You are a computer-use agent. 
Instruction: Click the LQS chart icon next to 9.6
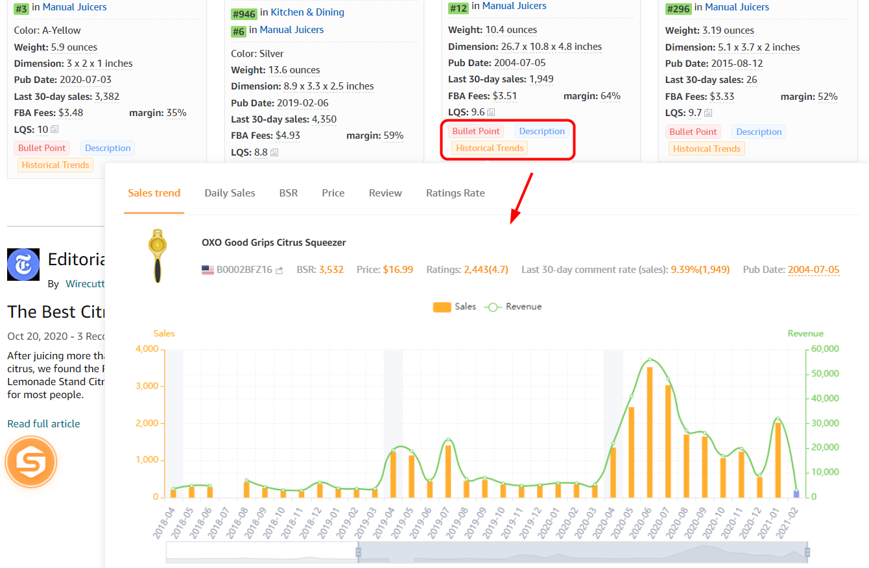click(492, 113)
